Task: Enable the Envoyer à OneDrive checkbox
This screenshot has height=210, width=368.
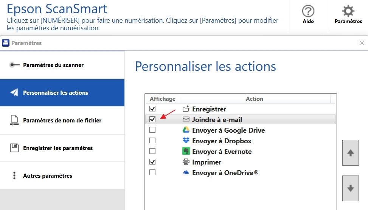Action: (152, 172)
